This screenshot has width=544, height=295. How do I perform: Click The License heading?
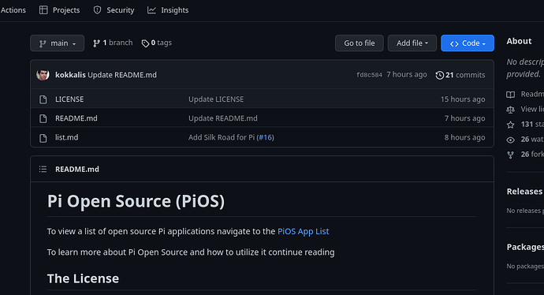tap(83, 278)
